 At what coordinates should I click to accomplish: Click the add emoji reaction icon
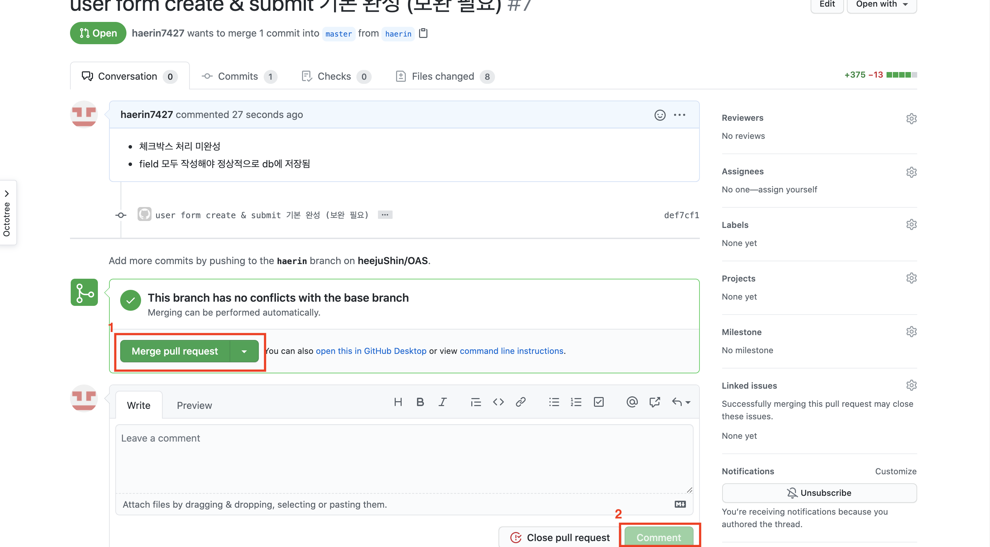coord(659,115)
